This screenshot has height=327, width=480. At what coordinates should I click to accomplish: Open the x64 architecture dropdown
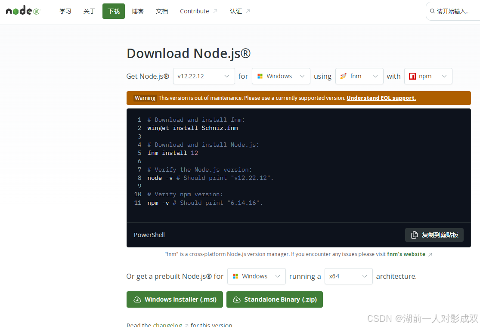349,276
